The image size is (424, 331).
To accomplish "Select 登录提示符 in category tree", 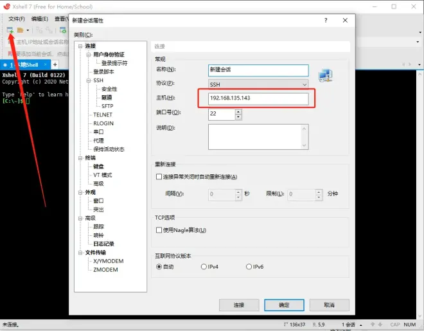I will (x=114, y=63).
